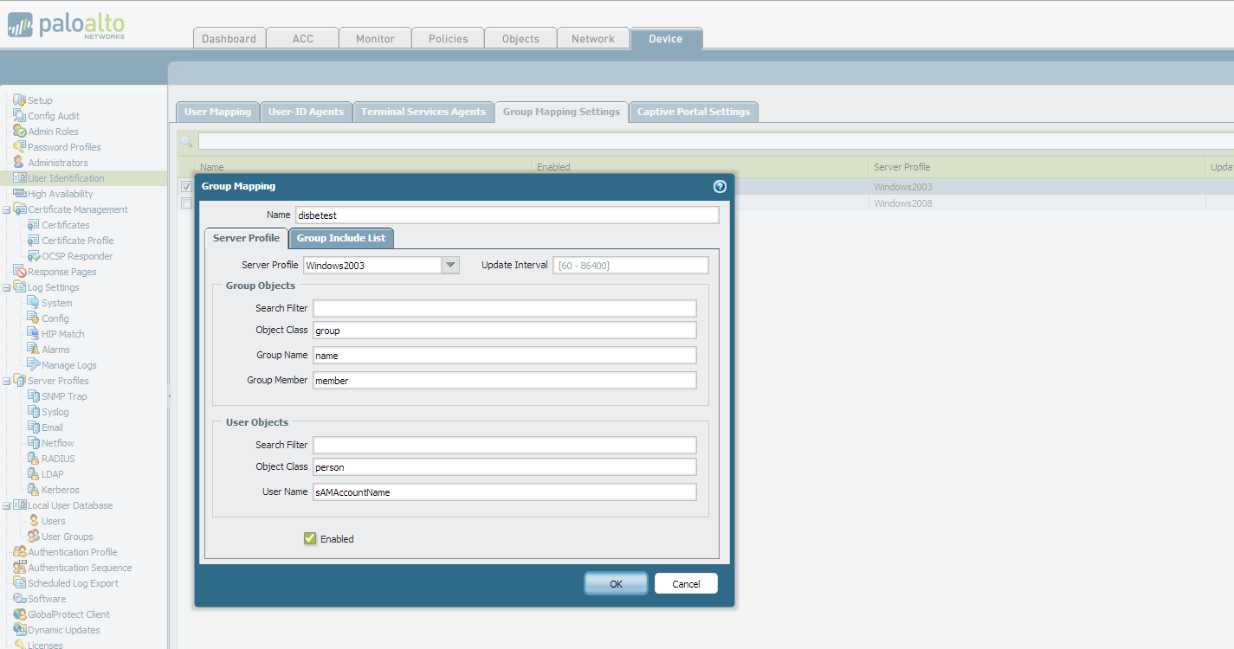
Task: Switch to the Group Include List tab
Action: [x=341, y=238]
